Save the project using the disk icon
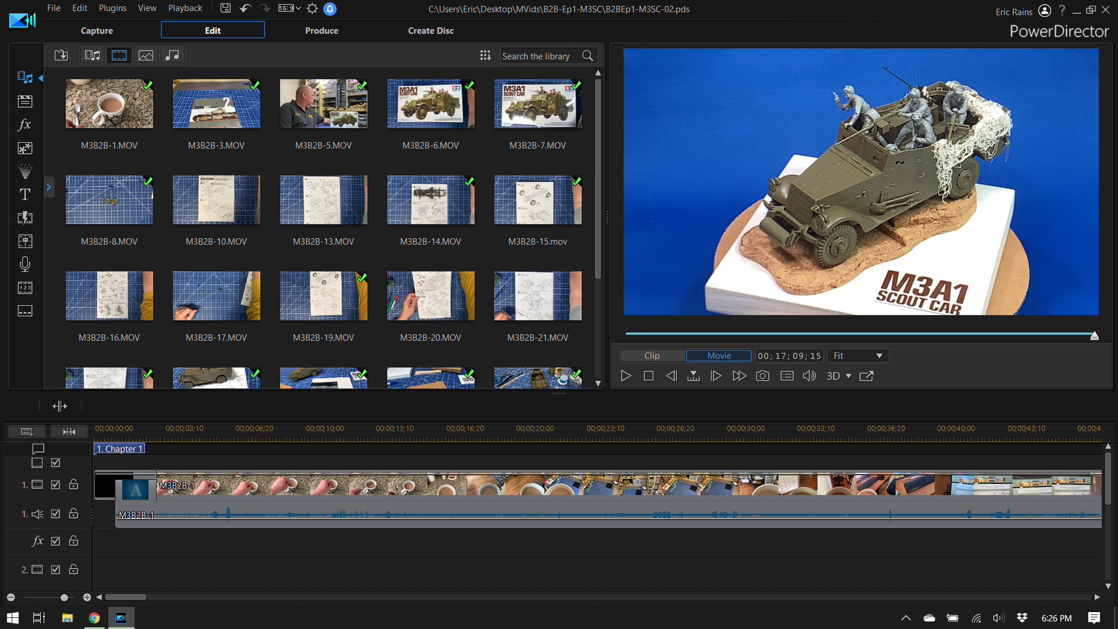The image size is (1118, 629). point(225,8)
